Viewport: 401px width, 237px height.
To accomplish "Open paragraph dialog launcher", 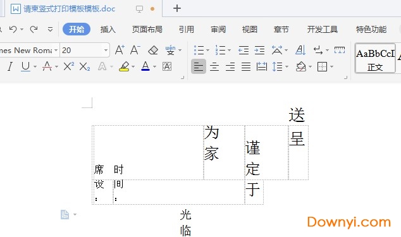I will [346, 77].
